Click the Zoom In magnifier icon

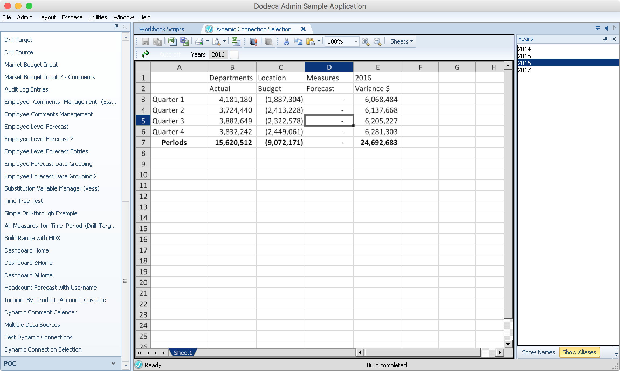[366, 41]
